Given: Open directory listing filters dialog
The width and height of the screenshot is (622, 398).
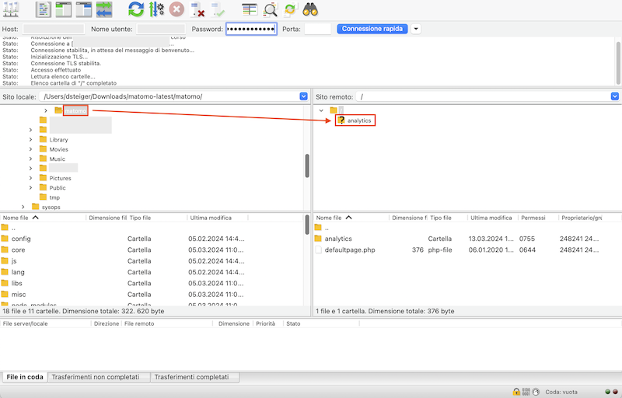Looking at the screenshot, I should 250,9.
